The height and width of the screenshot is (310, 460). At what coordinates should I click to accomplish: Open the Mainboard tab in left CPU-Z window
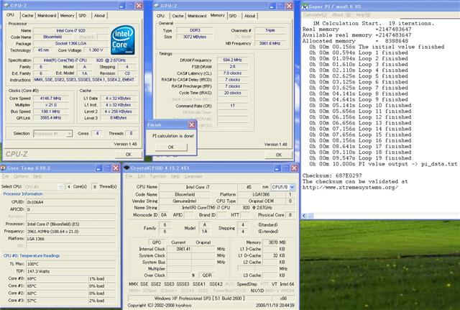click(46, 16)
